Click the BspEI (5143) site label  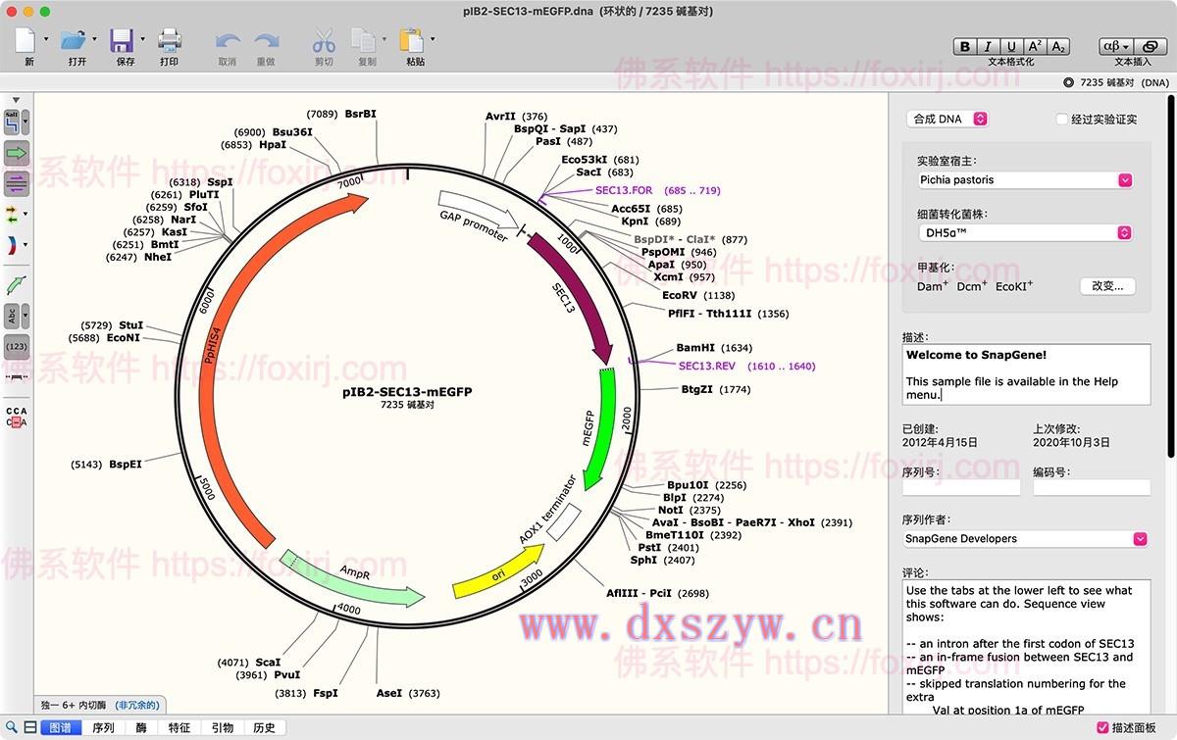pyautogui.click(x=106, y=464)
